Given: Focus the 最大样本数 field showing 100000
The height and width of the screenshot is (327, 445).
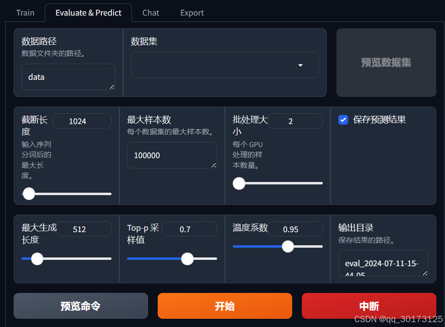Looking at the screenshot, I should [171, 155].
